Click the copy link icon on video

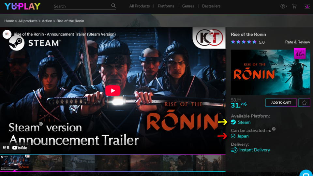pos(212,33)
